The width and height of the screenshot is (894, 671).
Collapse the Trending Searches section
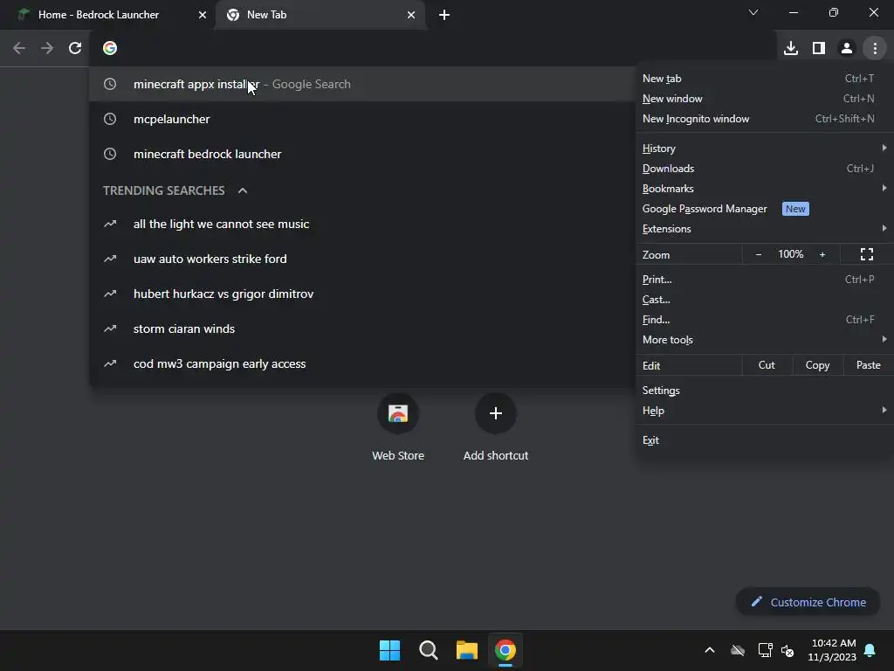(x=243, y=190)
